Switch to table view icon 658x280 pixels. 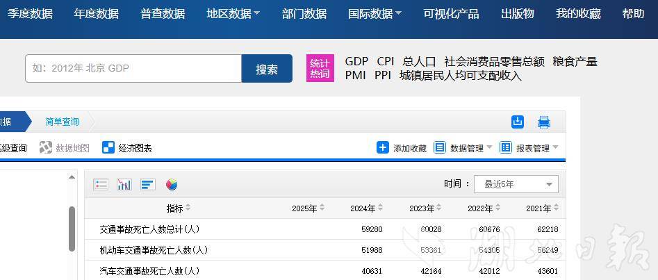101,184
